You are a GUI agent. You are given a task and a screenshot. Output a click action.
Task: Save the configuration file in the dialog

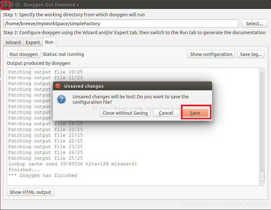pyautogui.click(x=196, y=113)
